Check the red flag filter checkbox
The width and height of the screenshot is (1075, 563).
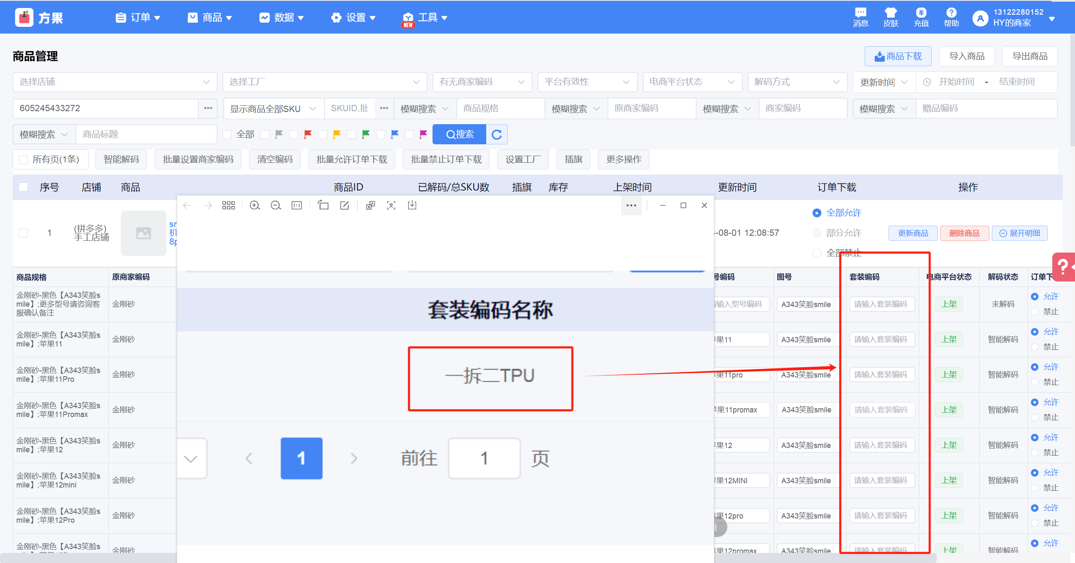294,134
